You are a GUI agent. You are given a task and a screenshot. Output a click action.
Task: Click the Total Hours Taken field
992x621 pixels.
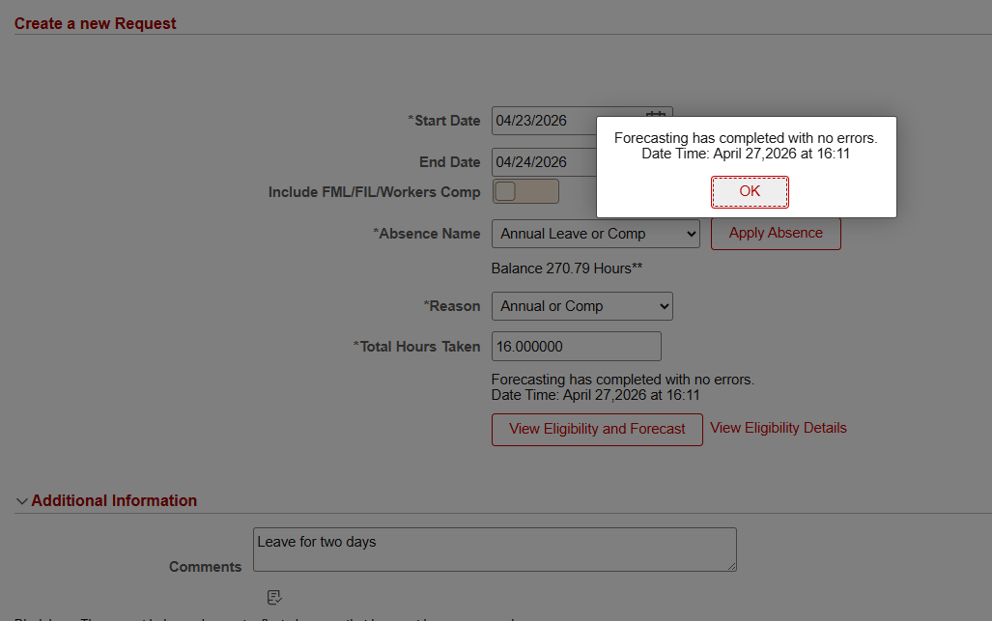click(577, 347)
